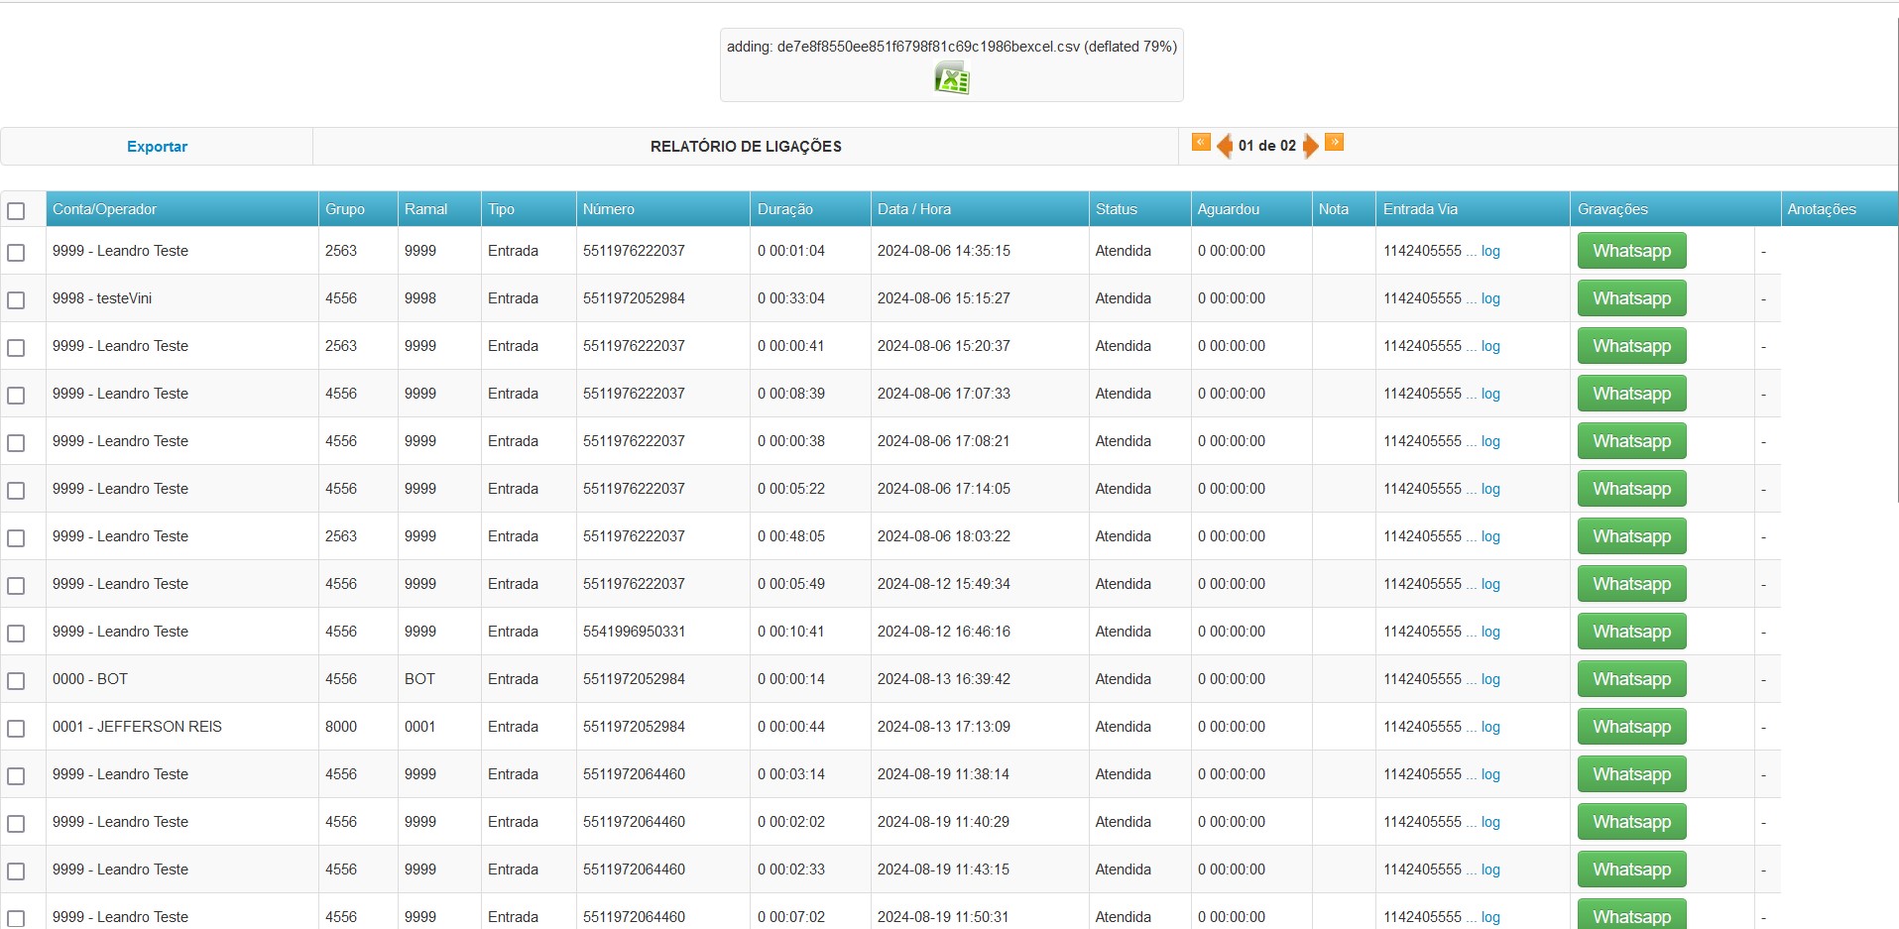Open Whatsapp button for the 0000 - BOT call
The image size is (1899, 929).
(1630, 679)
